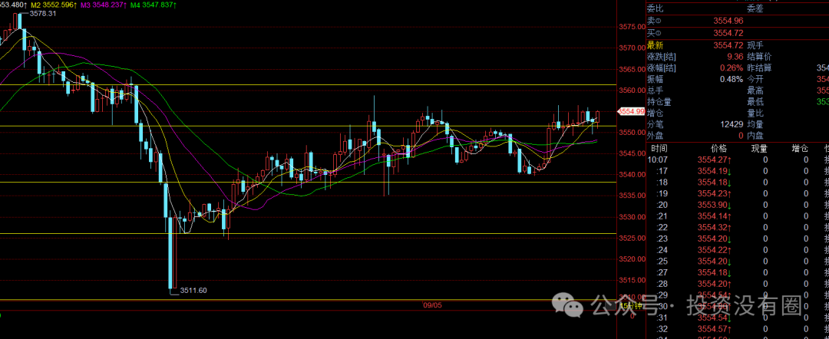Click the 持仓量 open interest label

pyautogui.click(x=659, y=102)
